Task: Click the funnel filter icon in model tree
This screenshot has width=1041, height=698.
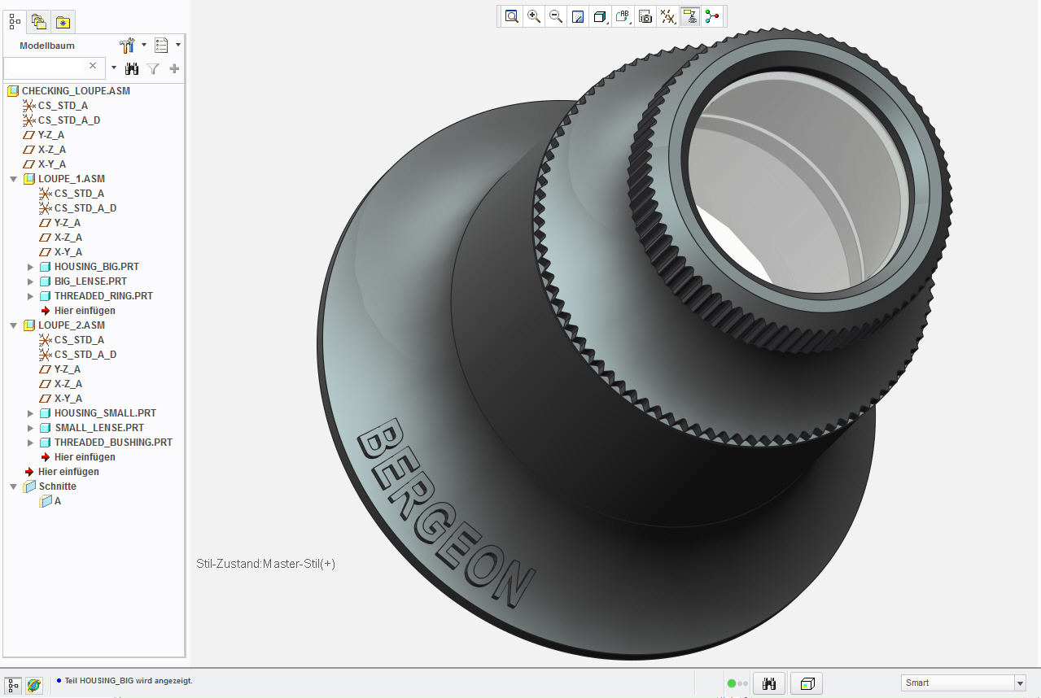Action: coord(153,68)
